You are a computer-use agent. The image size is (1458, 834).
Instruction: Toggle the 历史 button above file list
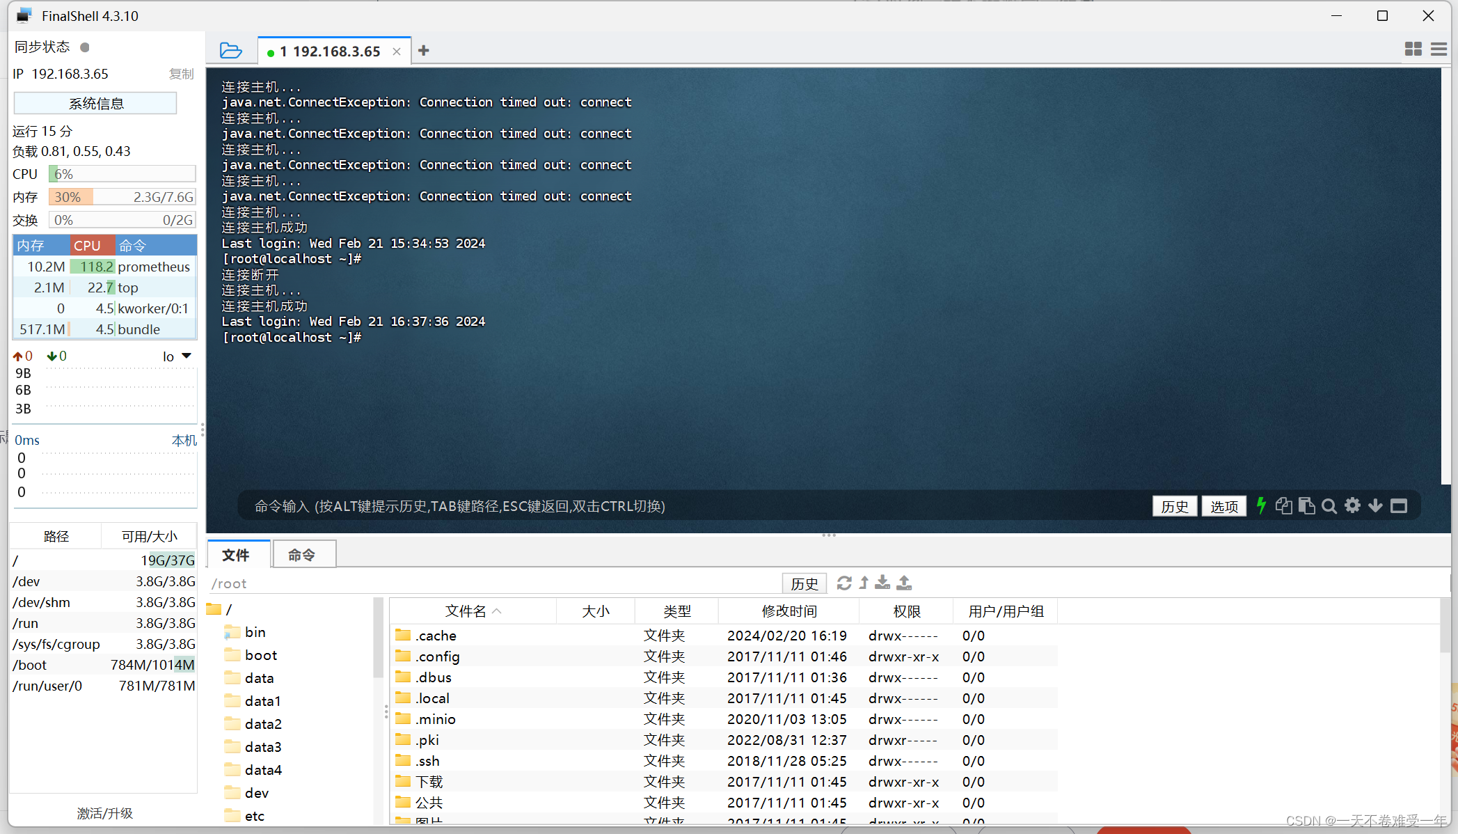click(804, 583)
